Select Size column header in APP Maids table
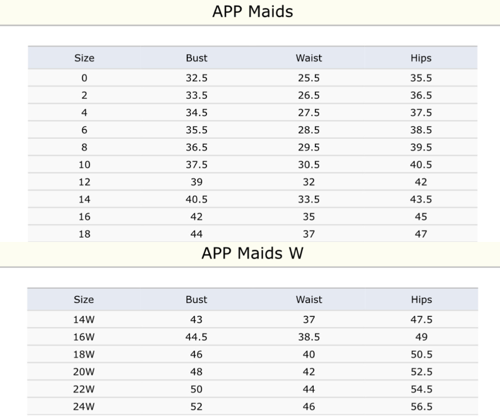The width and height of the screenshot is (500, 419). [84, 58]
